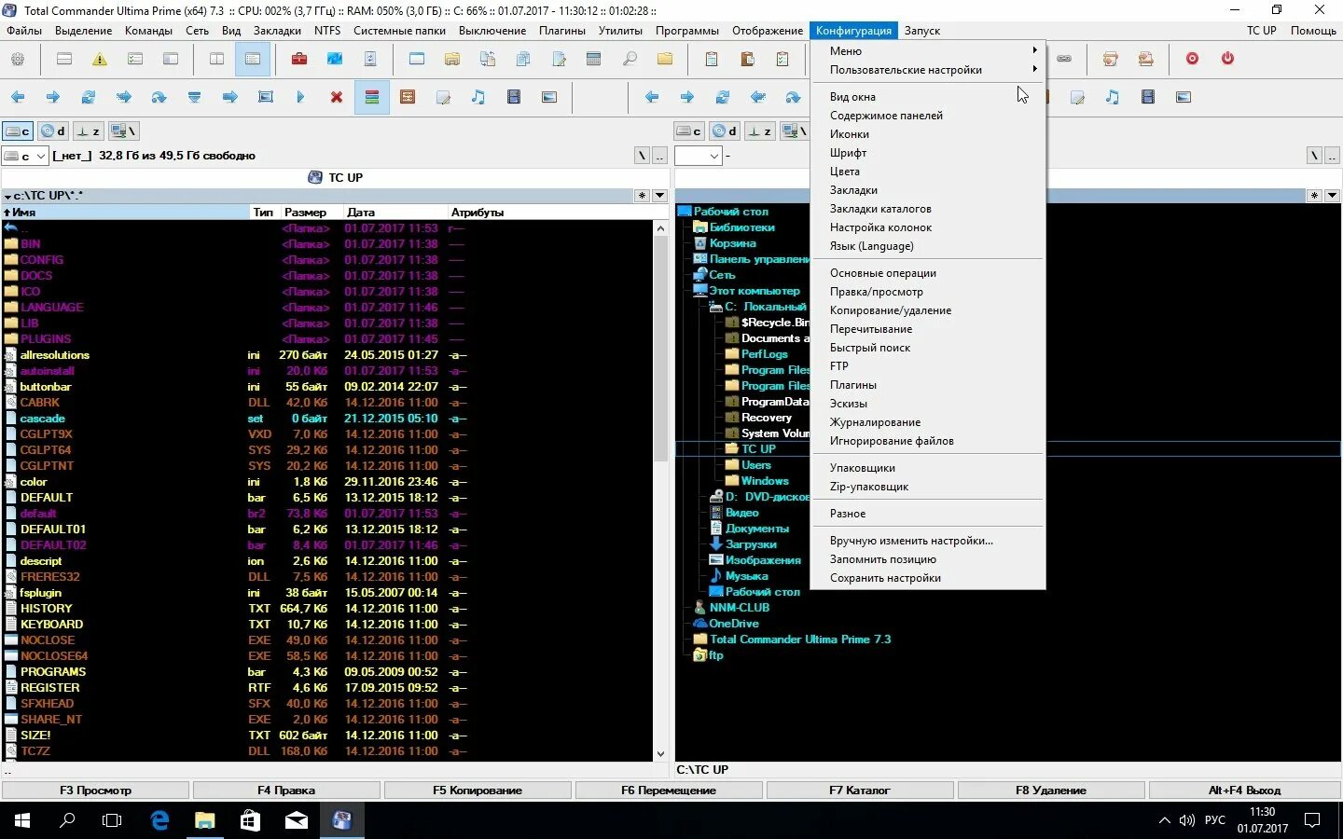Viewport: 1343px width, 839px height.
Task: Click the gear settings icon in toolbar
Action: click(18, 59)
